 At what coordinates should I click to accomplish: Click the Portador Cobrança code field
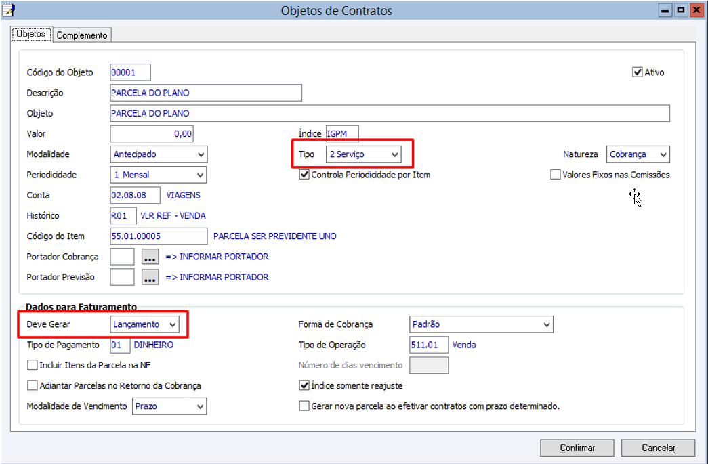tap(122, 257)
